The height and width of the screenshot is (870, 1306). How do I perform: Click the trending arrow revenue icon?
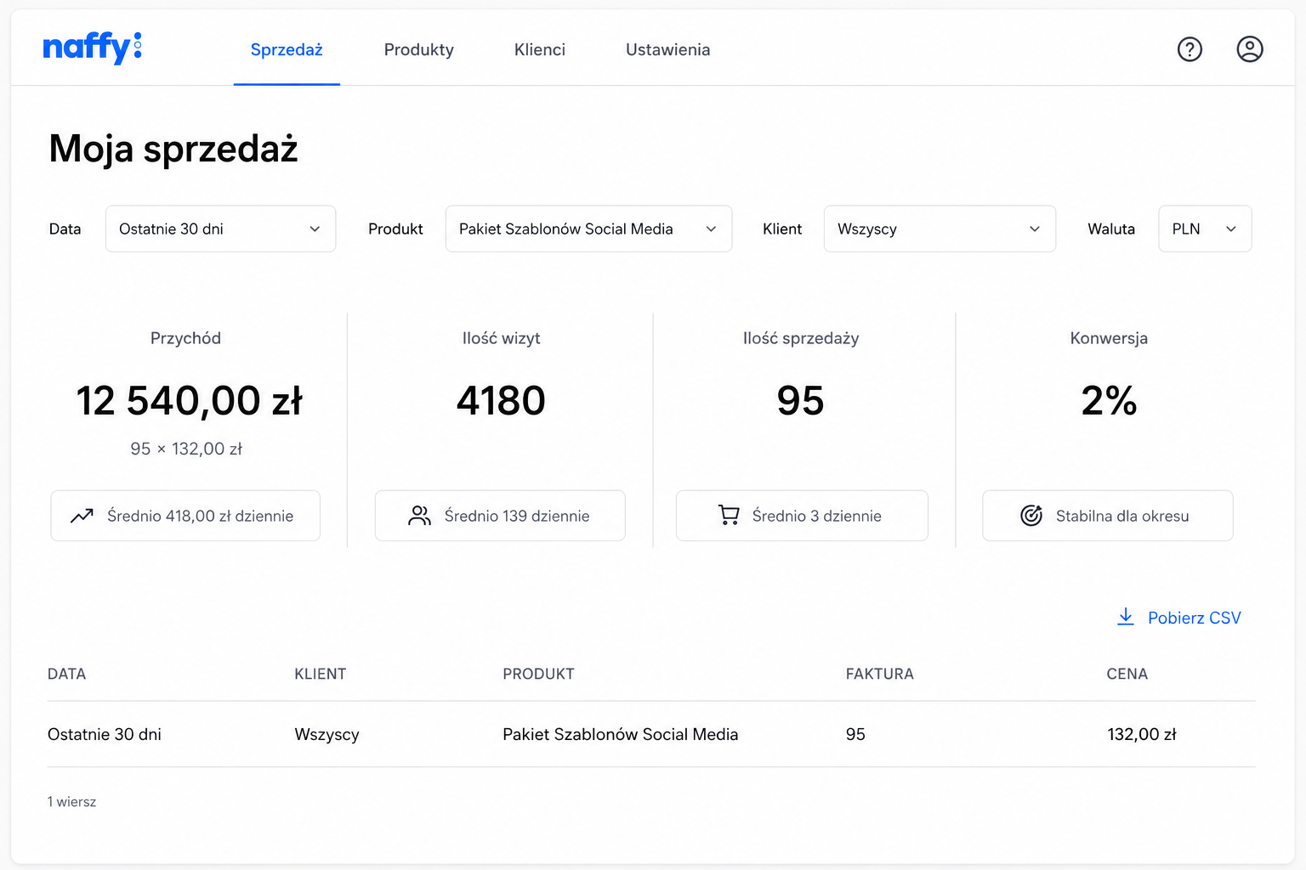pos(82,516)
